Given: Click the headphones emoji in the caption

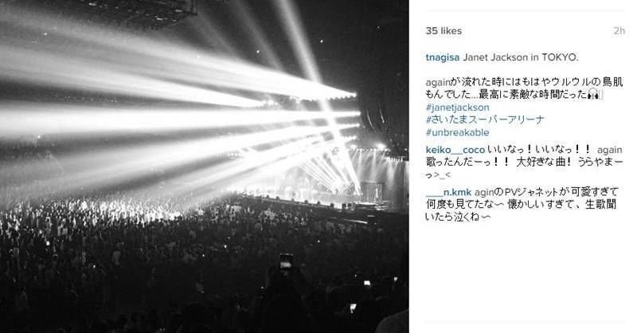Looking at the screenshot, I should click(x=593, y=95).
